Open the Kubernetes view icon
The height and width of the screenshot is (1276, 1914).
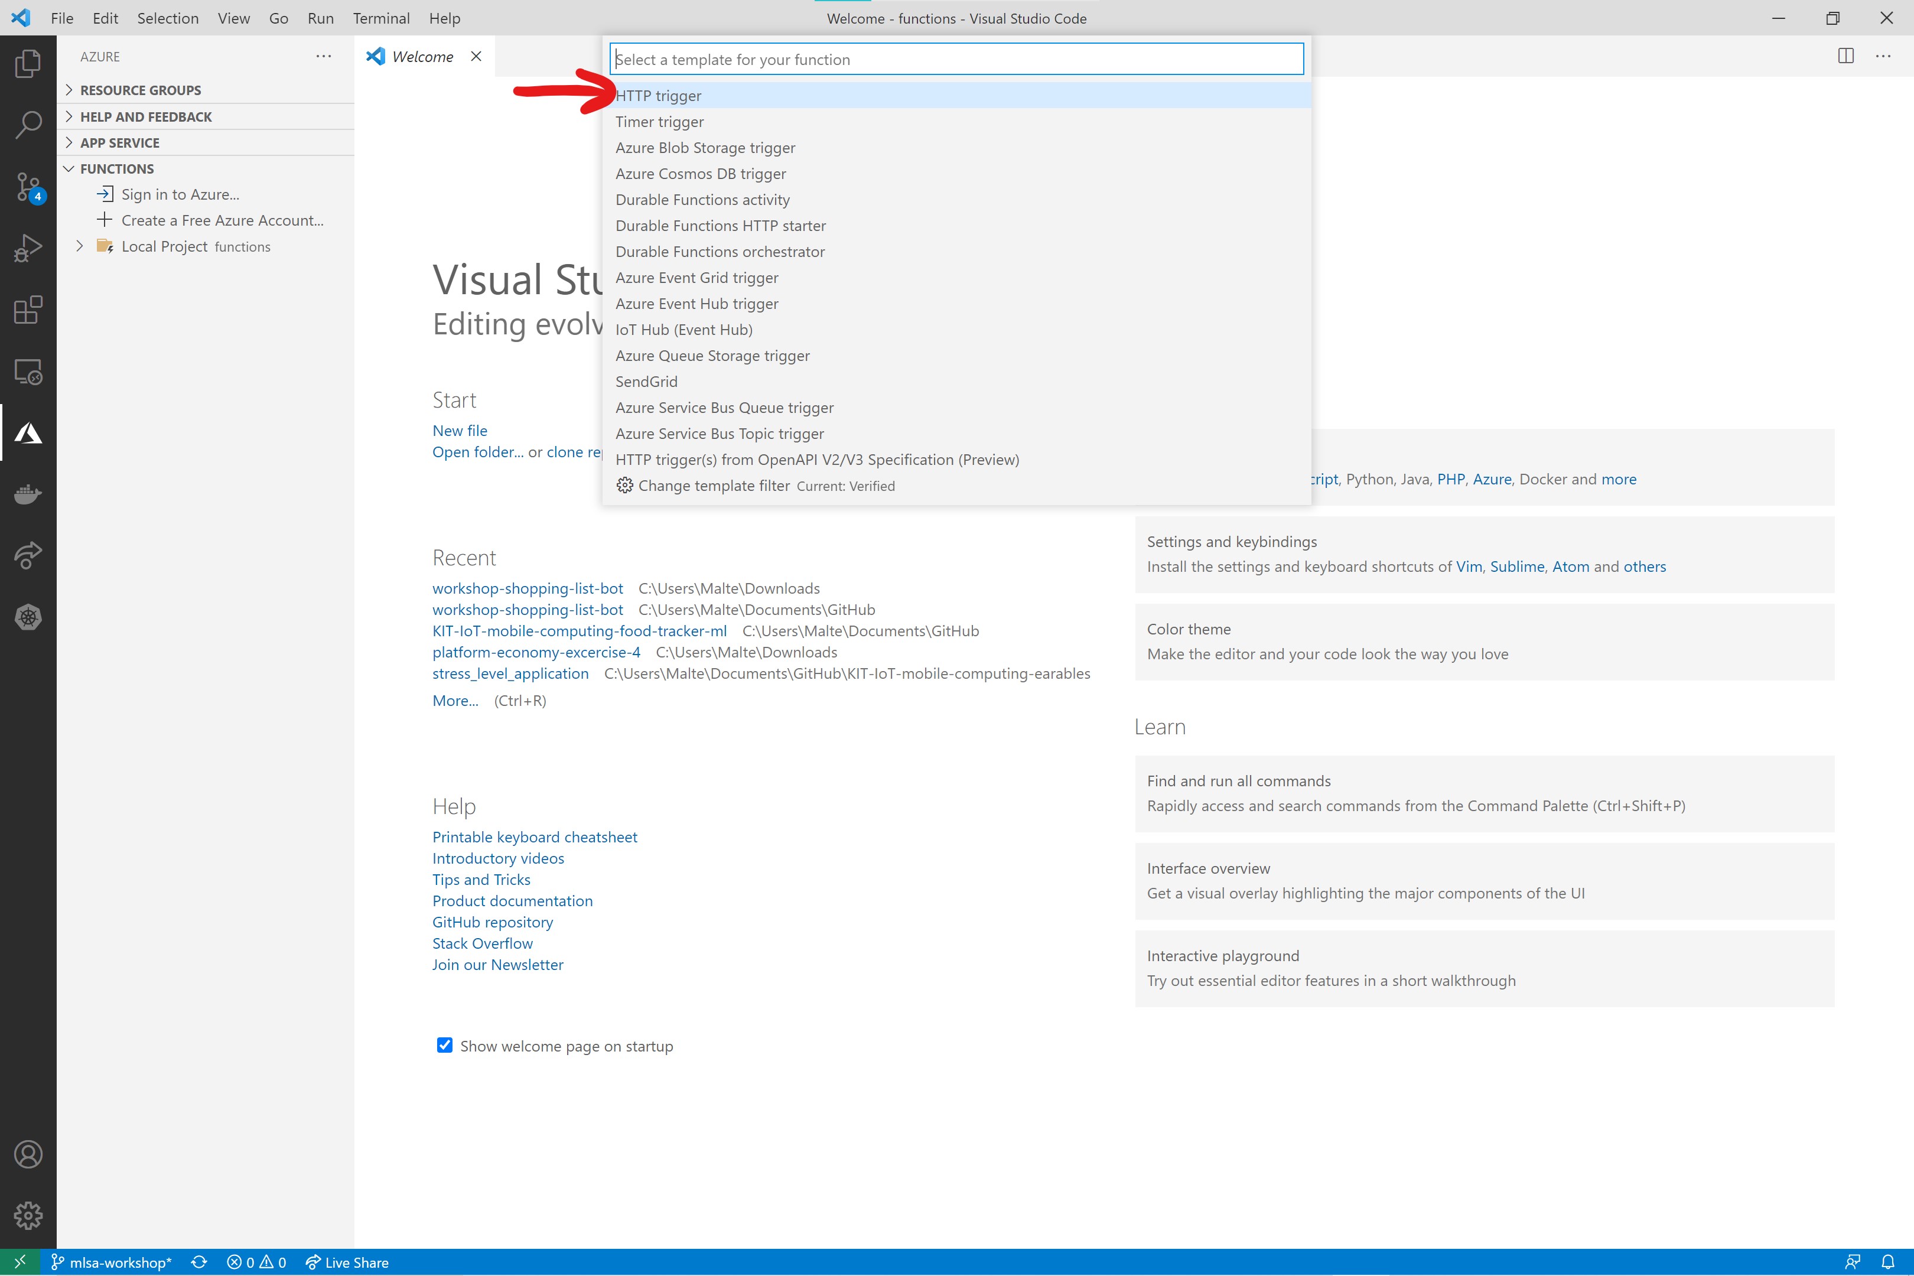[28, 617]
